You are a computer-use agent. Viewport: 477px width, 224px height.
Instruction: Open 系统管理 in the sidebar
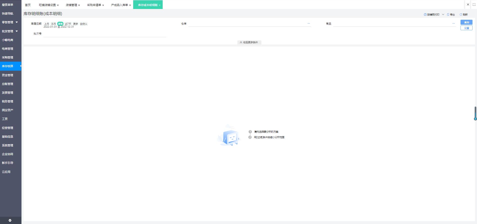coord(7,145)
